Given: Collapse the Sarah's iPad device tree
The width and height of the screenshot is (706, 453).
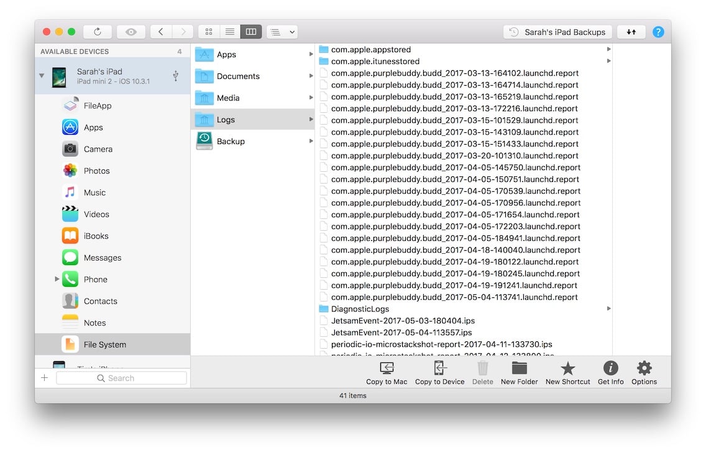Looking at the screenshot, I should 42,76.
